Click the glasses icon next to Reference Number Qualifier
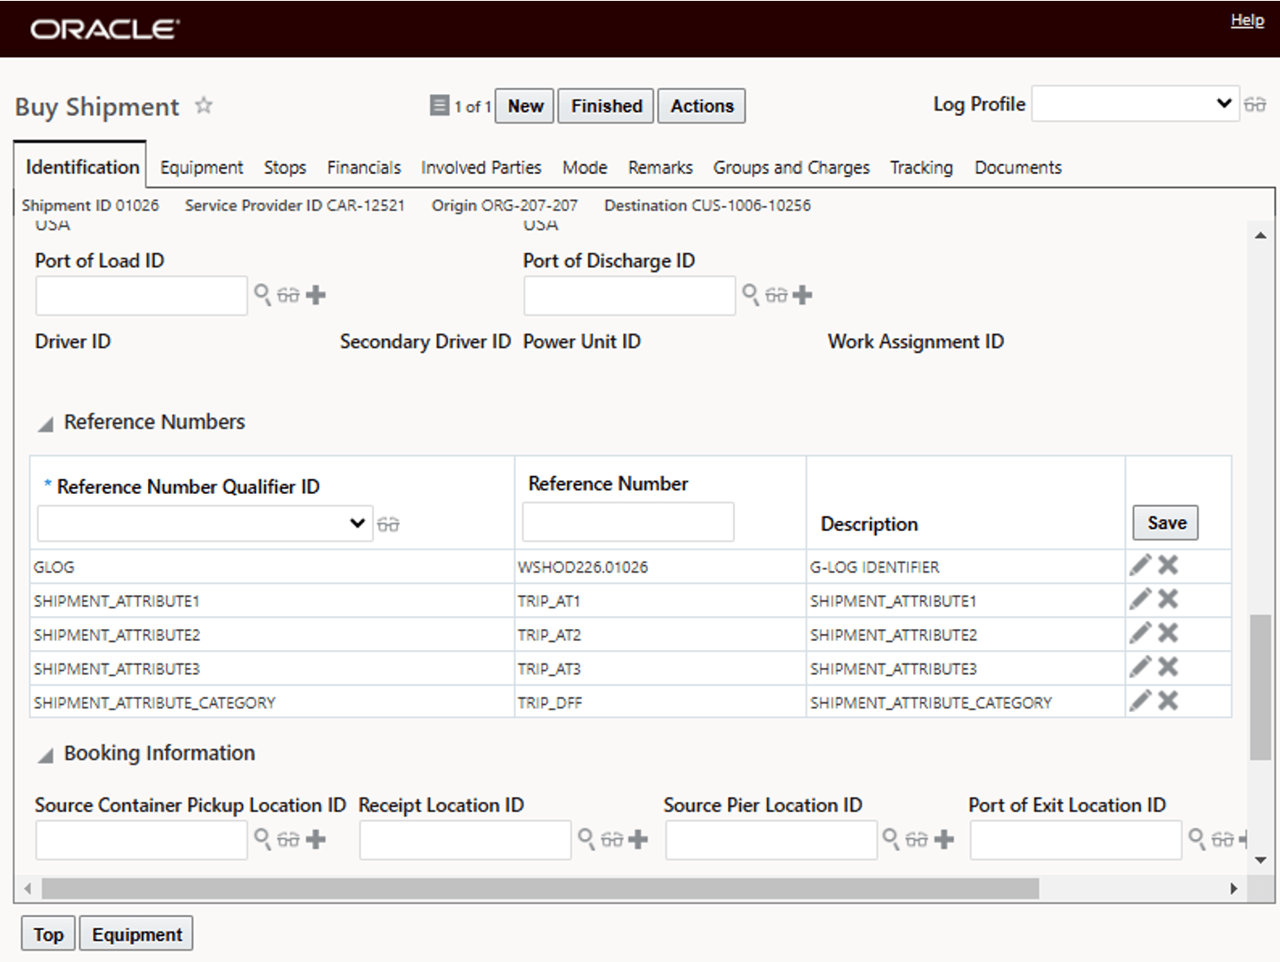The width and height of the screenshot is (1280, 962). click(389, 523)
